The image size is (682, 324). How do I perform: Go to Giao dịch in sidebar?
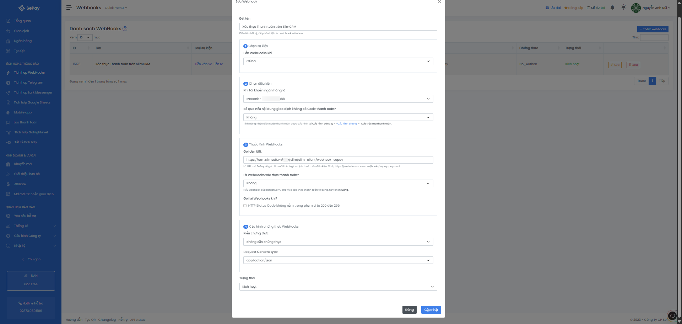[21, 31]
